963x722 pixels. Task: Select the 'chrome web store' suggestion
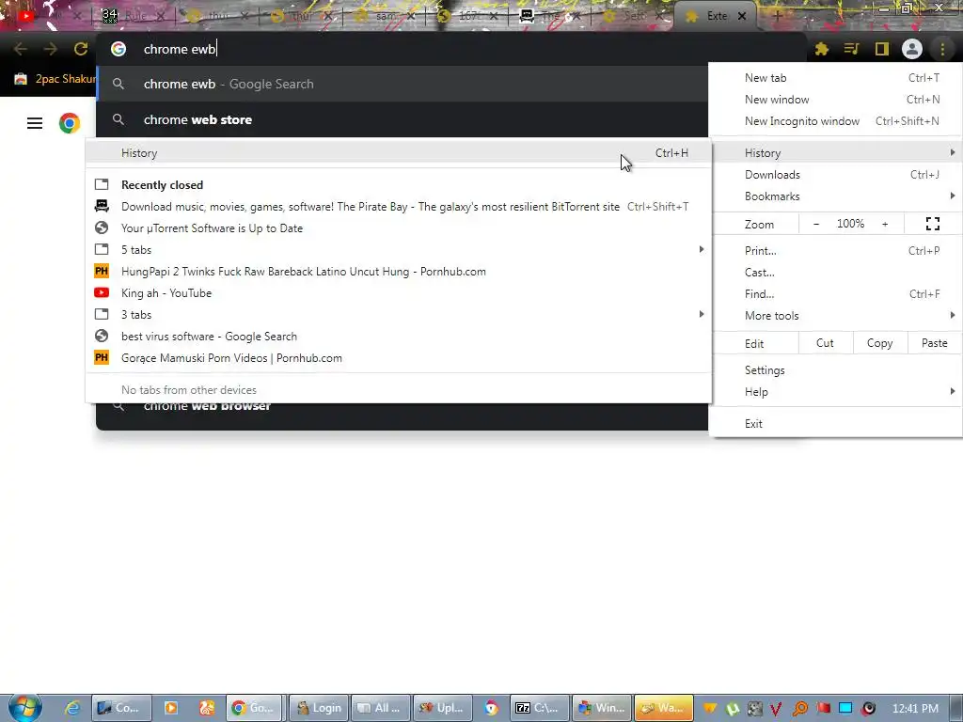tap(403, 119)
